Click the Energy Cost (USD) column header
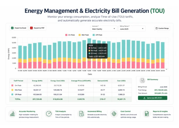179x128 pixels. click(58, 81)
